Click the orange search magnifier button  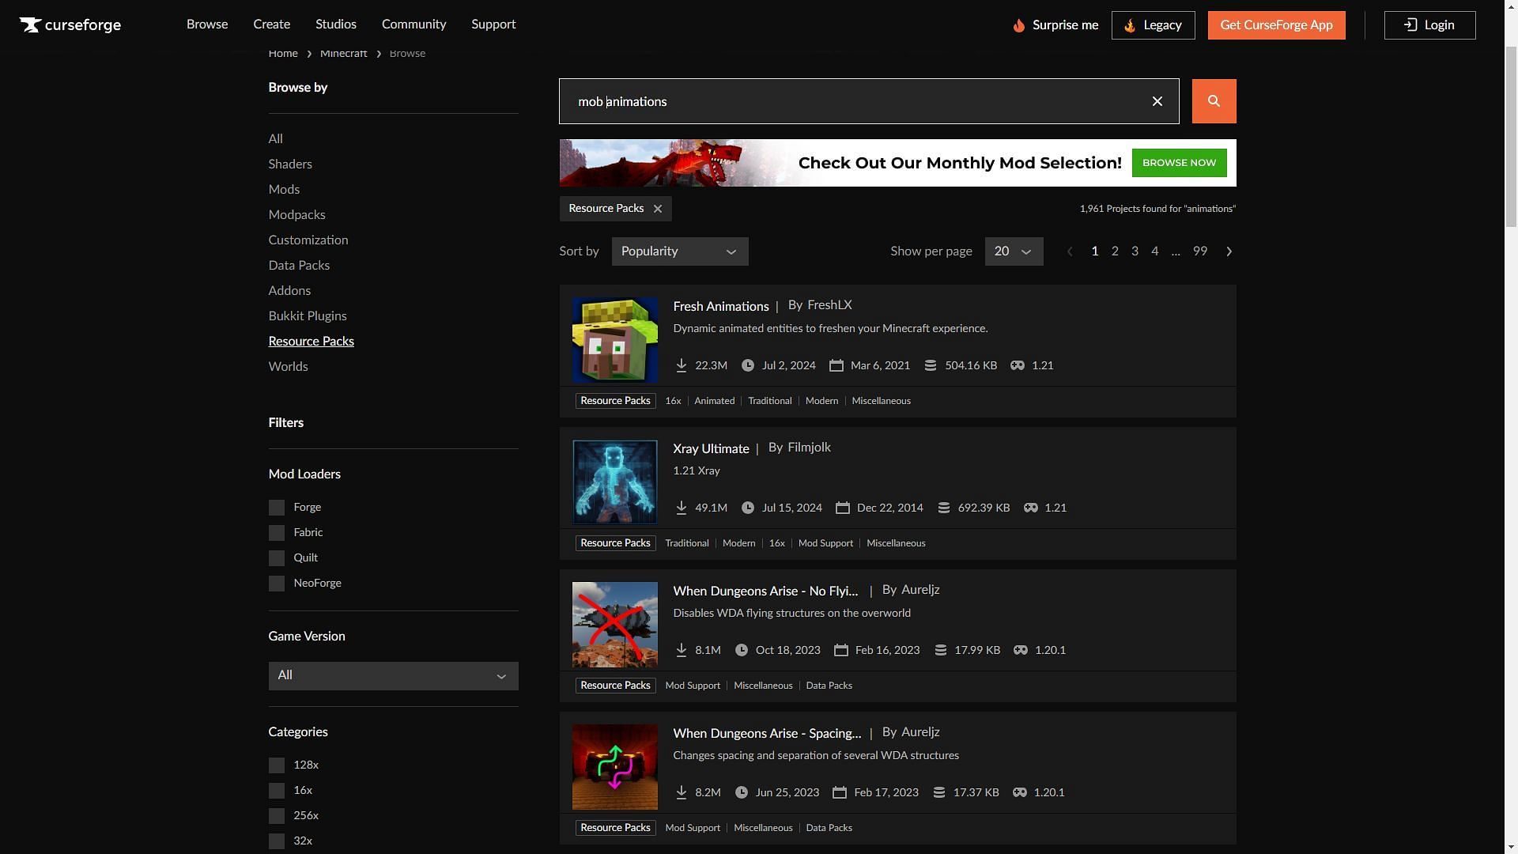point(1214,101)
